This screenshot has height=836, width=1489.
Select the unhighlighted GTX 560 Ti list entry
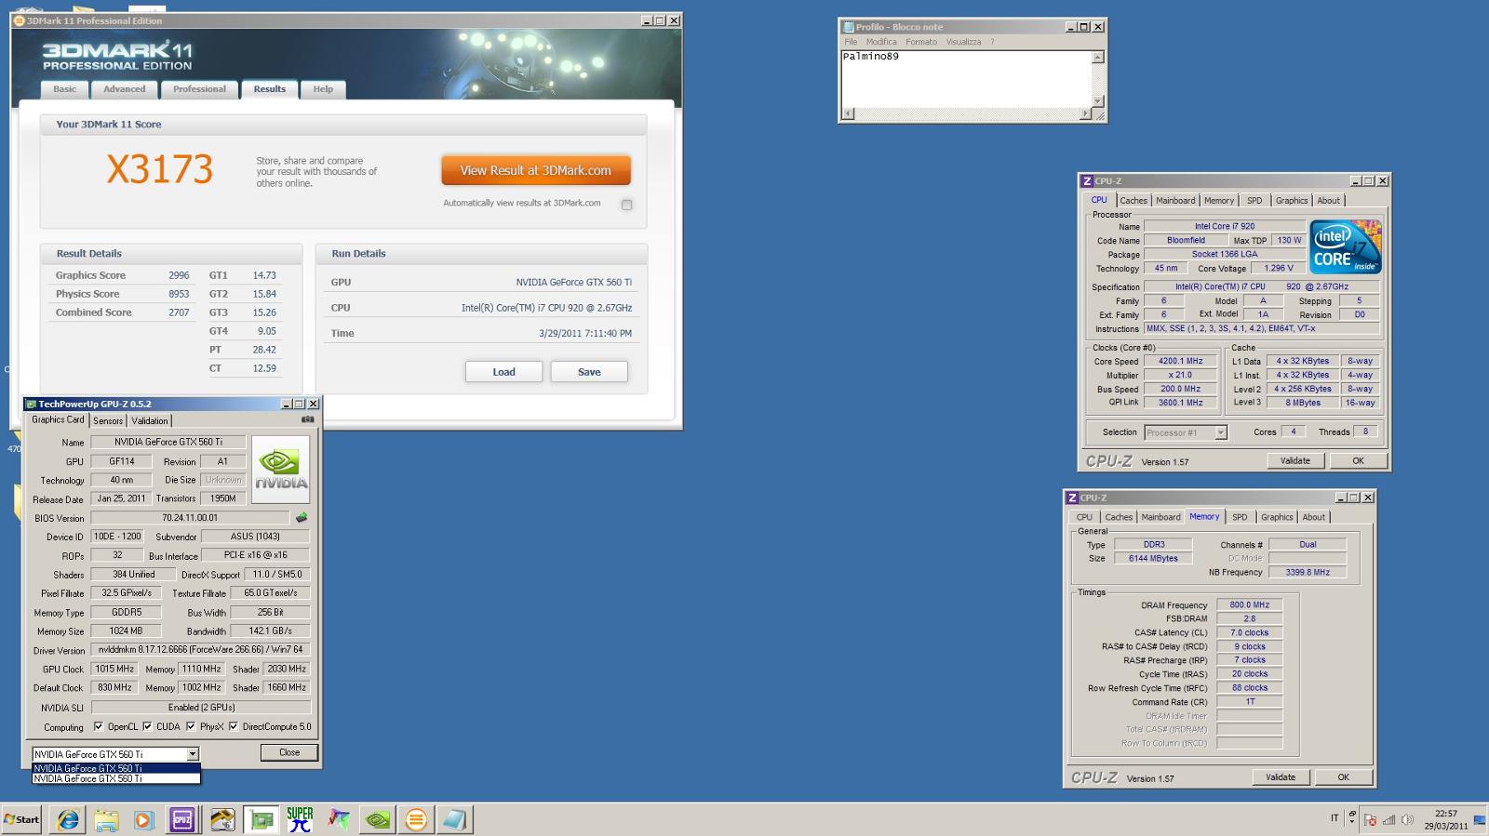coord(116,778)
